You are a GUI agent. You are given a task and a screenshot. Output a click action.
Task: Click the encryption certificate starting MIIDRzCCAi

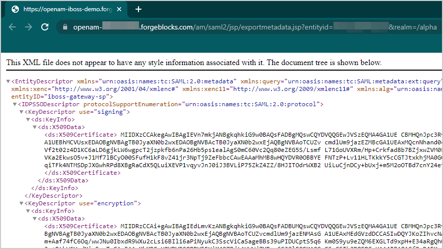point(281,226)
